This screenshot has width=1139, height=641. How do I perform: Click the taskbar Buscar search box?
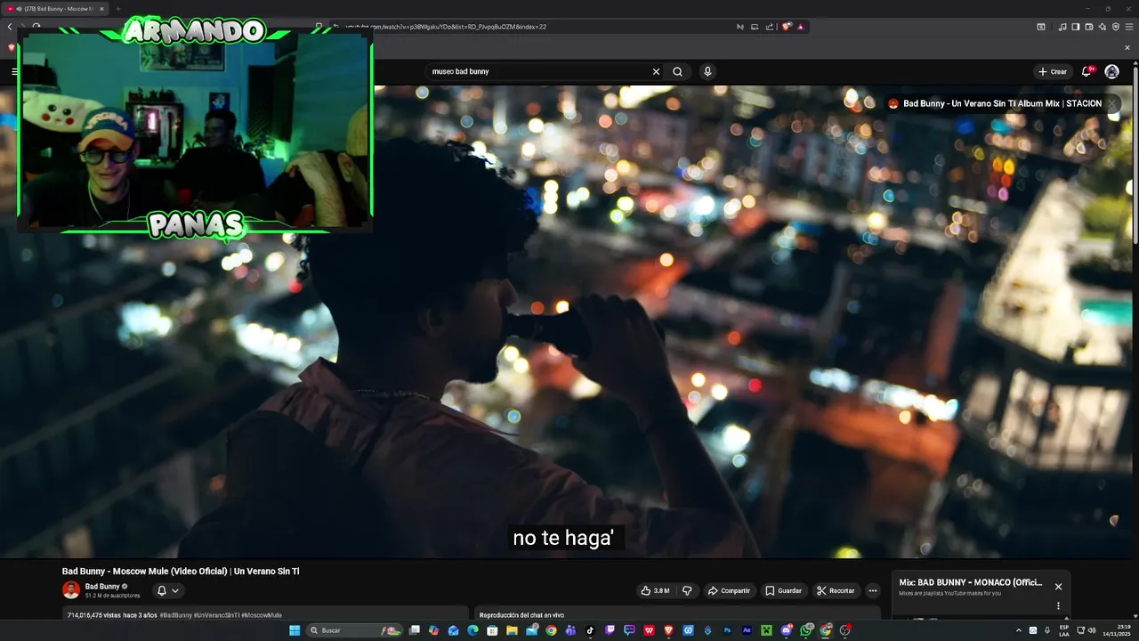click(x=353, y=630)
